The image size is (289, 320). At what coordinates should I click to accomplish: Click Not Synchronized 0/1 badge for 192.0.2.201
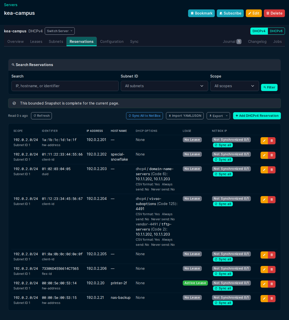tap(231, 140)
